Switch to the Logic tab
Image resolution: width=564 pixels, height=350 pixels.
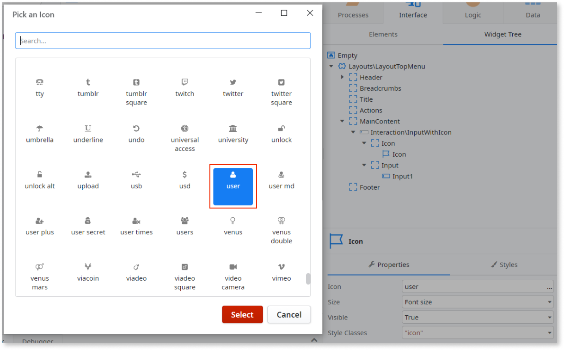[472, 15]
